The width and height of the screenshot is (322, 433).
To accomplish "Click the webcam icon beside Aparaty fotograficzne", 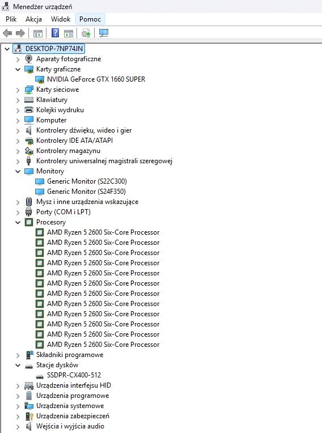I will [28, 59].
